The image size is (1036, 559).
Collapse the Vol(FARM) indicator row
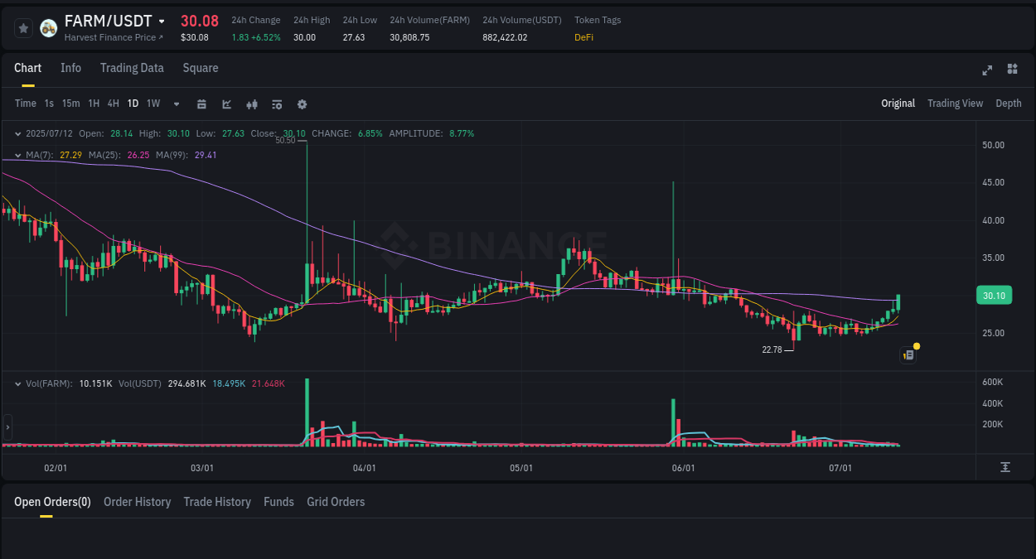17,383
